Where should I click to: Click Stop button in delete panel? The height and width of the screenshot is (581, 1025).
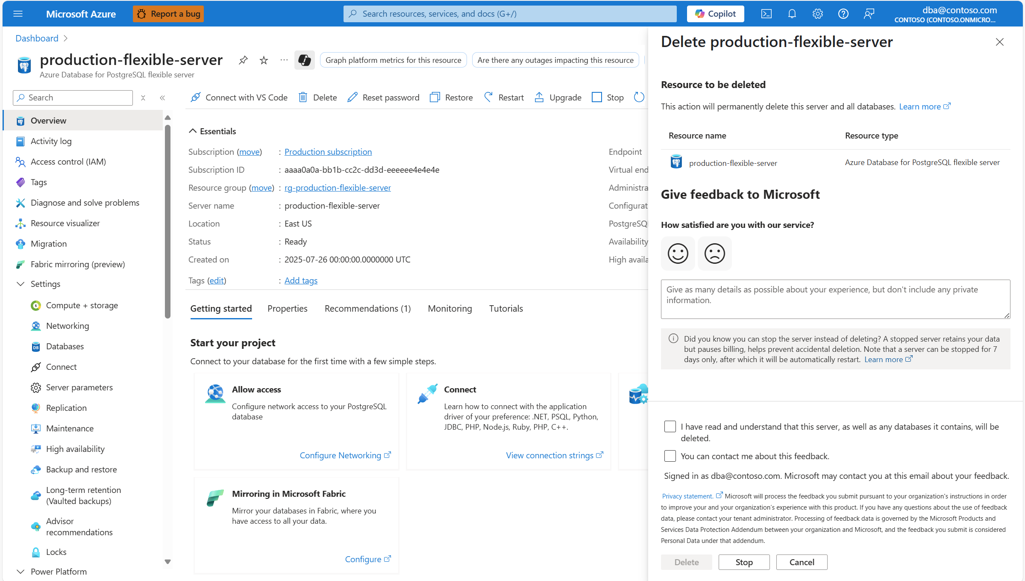[743, 562]
